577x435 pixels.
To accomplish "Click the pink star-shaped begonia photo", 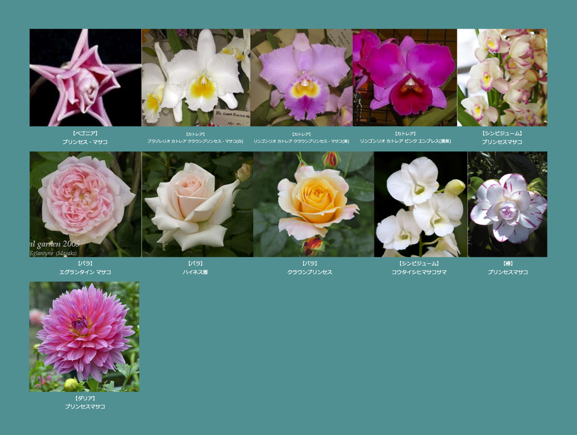I will click(x=85, y=78).
